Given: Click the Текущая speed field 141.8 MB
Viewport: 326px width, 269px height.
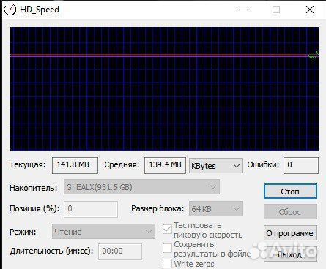Looking at the screenshot, I should pyautogui.click(x=75, y=165).
